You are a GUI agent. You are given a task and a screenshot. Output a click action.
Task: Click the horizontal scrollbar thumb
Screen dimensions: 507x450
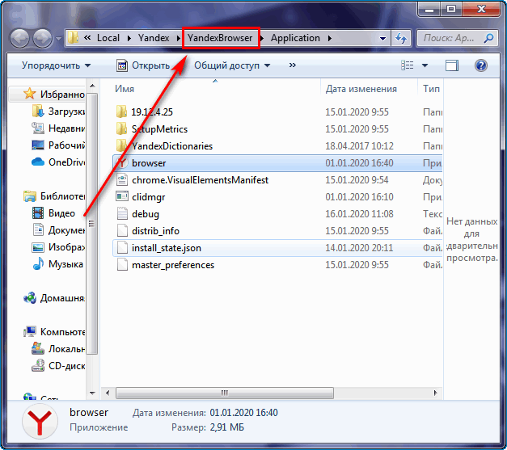225,393
